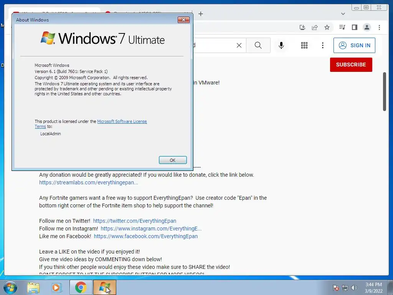
Task: Click the install app icon in address bar
Action: click(x=302, y=27)
